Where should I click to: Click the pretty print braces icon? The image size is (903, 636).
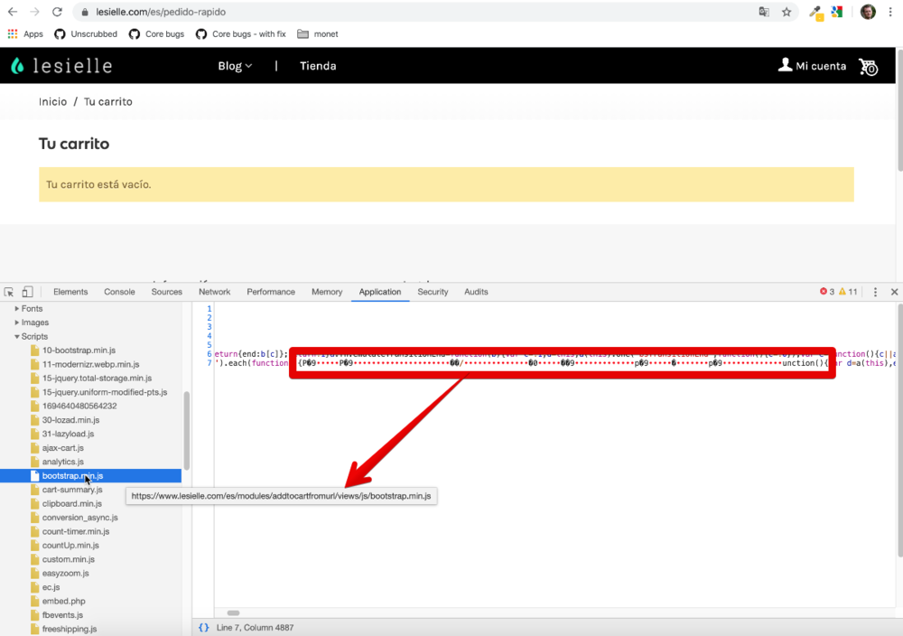coord(203,627)
